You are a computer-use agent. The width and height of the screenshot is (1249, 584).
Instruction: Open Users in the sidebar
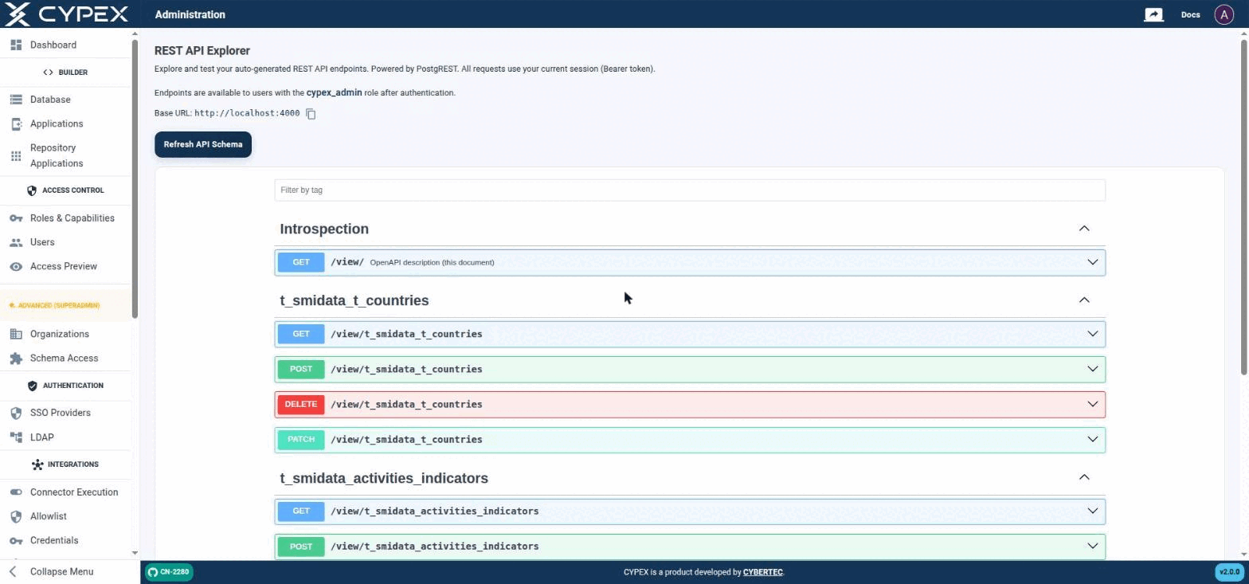pos(42,242)
